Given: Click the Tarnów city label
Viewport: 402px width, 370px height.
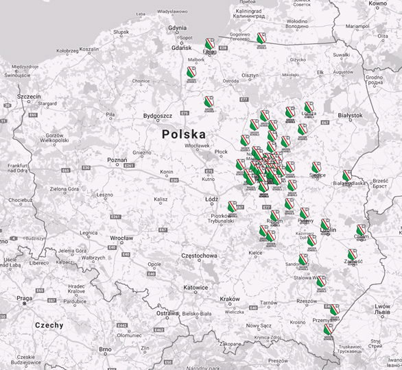Looking at the screenshot, I should tap(269, 303).
